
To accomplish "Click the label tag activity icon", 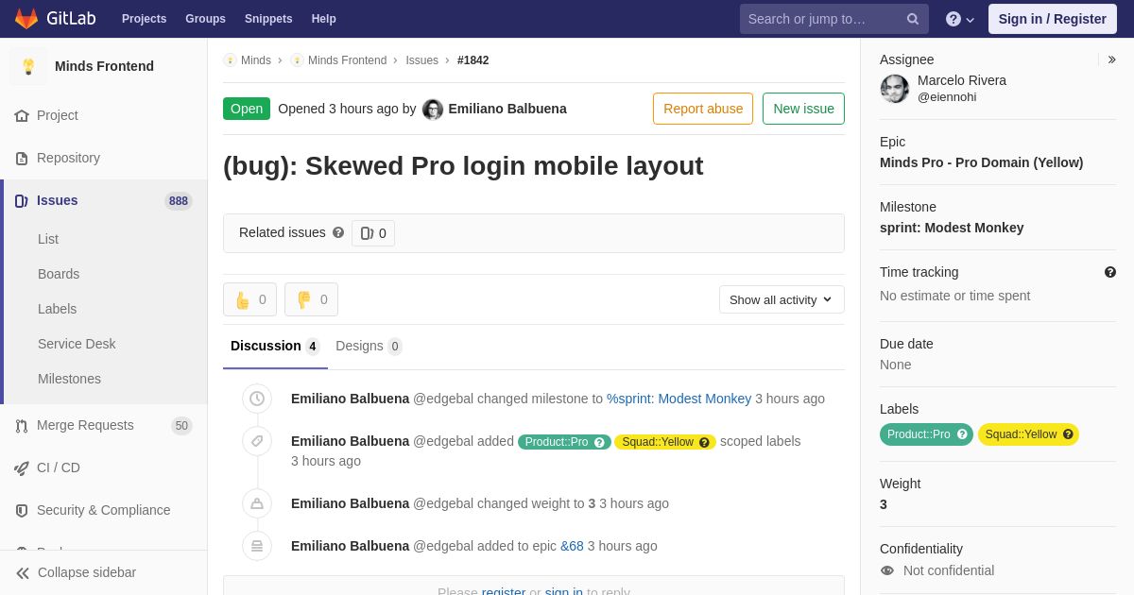I will coord(257,441).
